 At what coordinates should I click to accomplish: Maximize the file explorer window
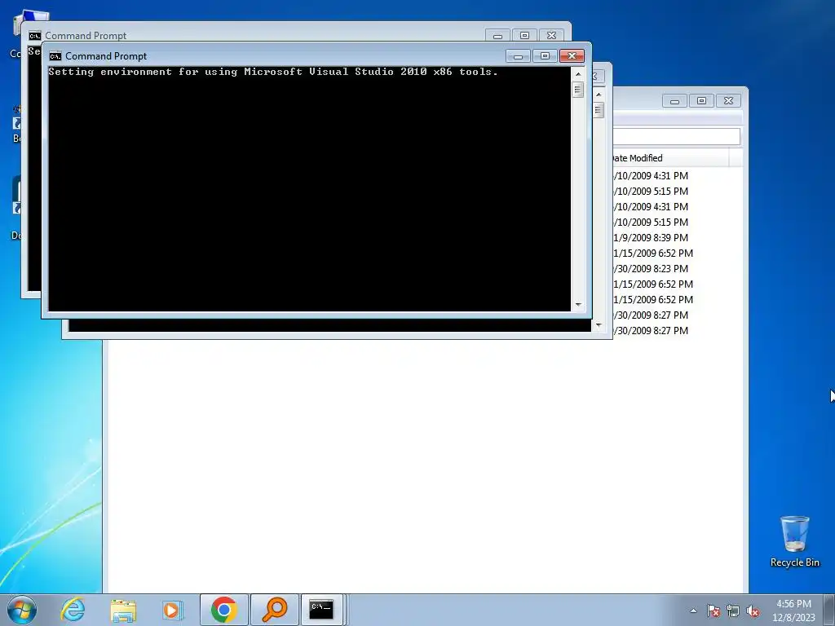pos(701,100)
